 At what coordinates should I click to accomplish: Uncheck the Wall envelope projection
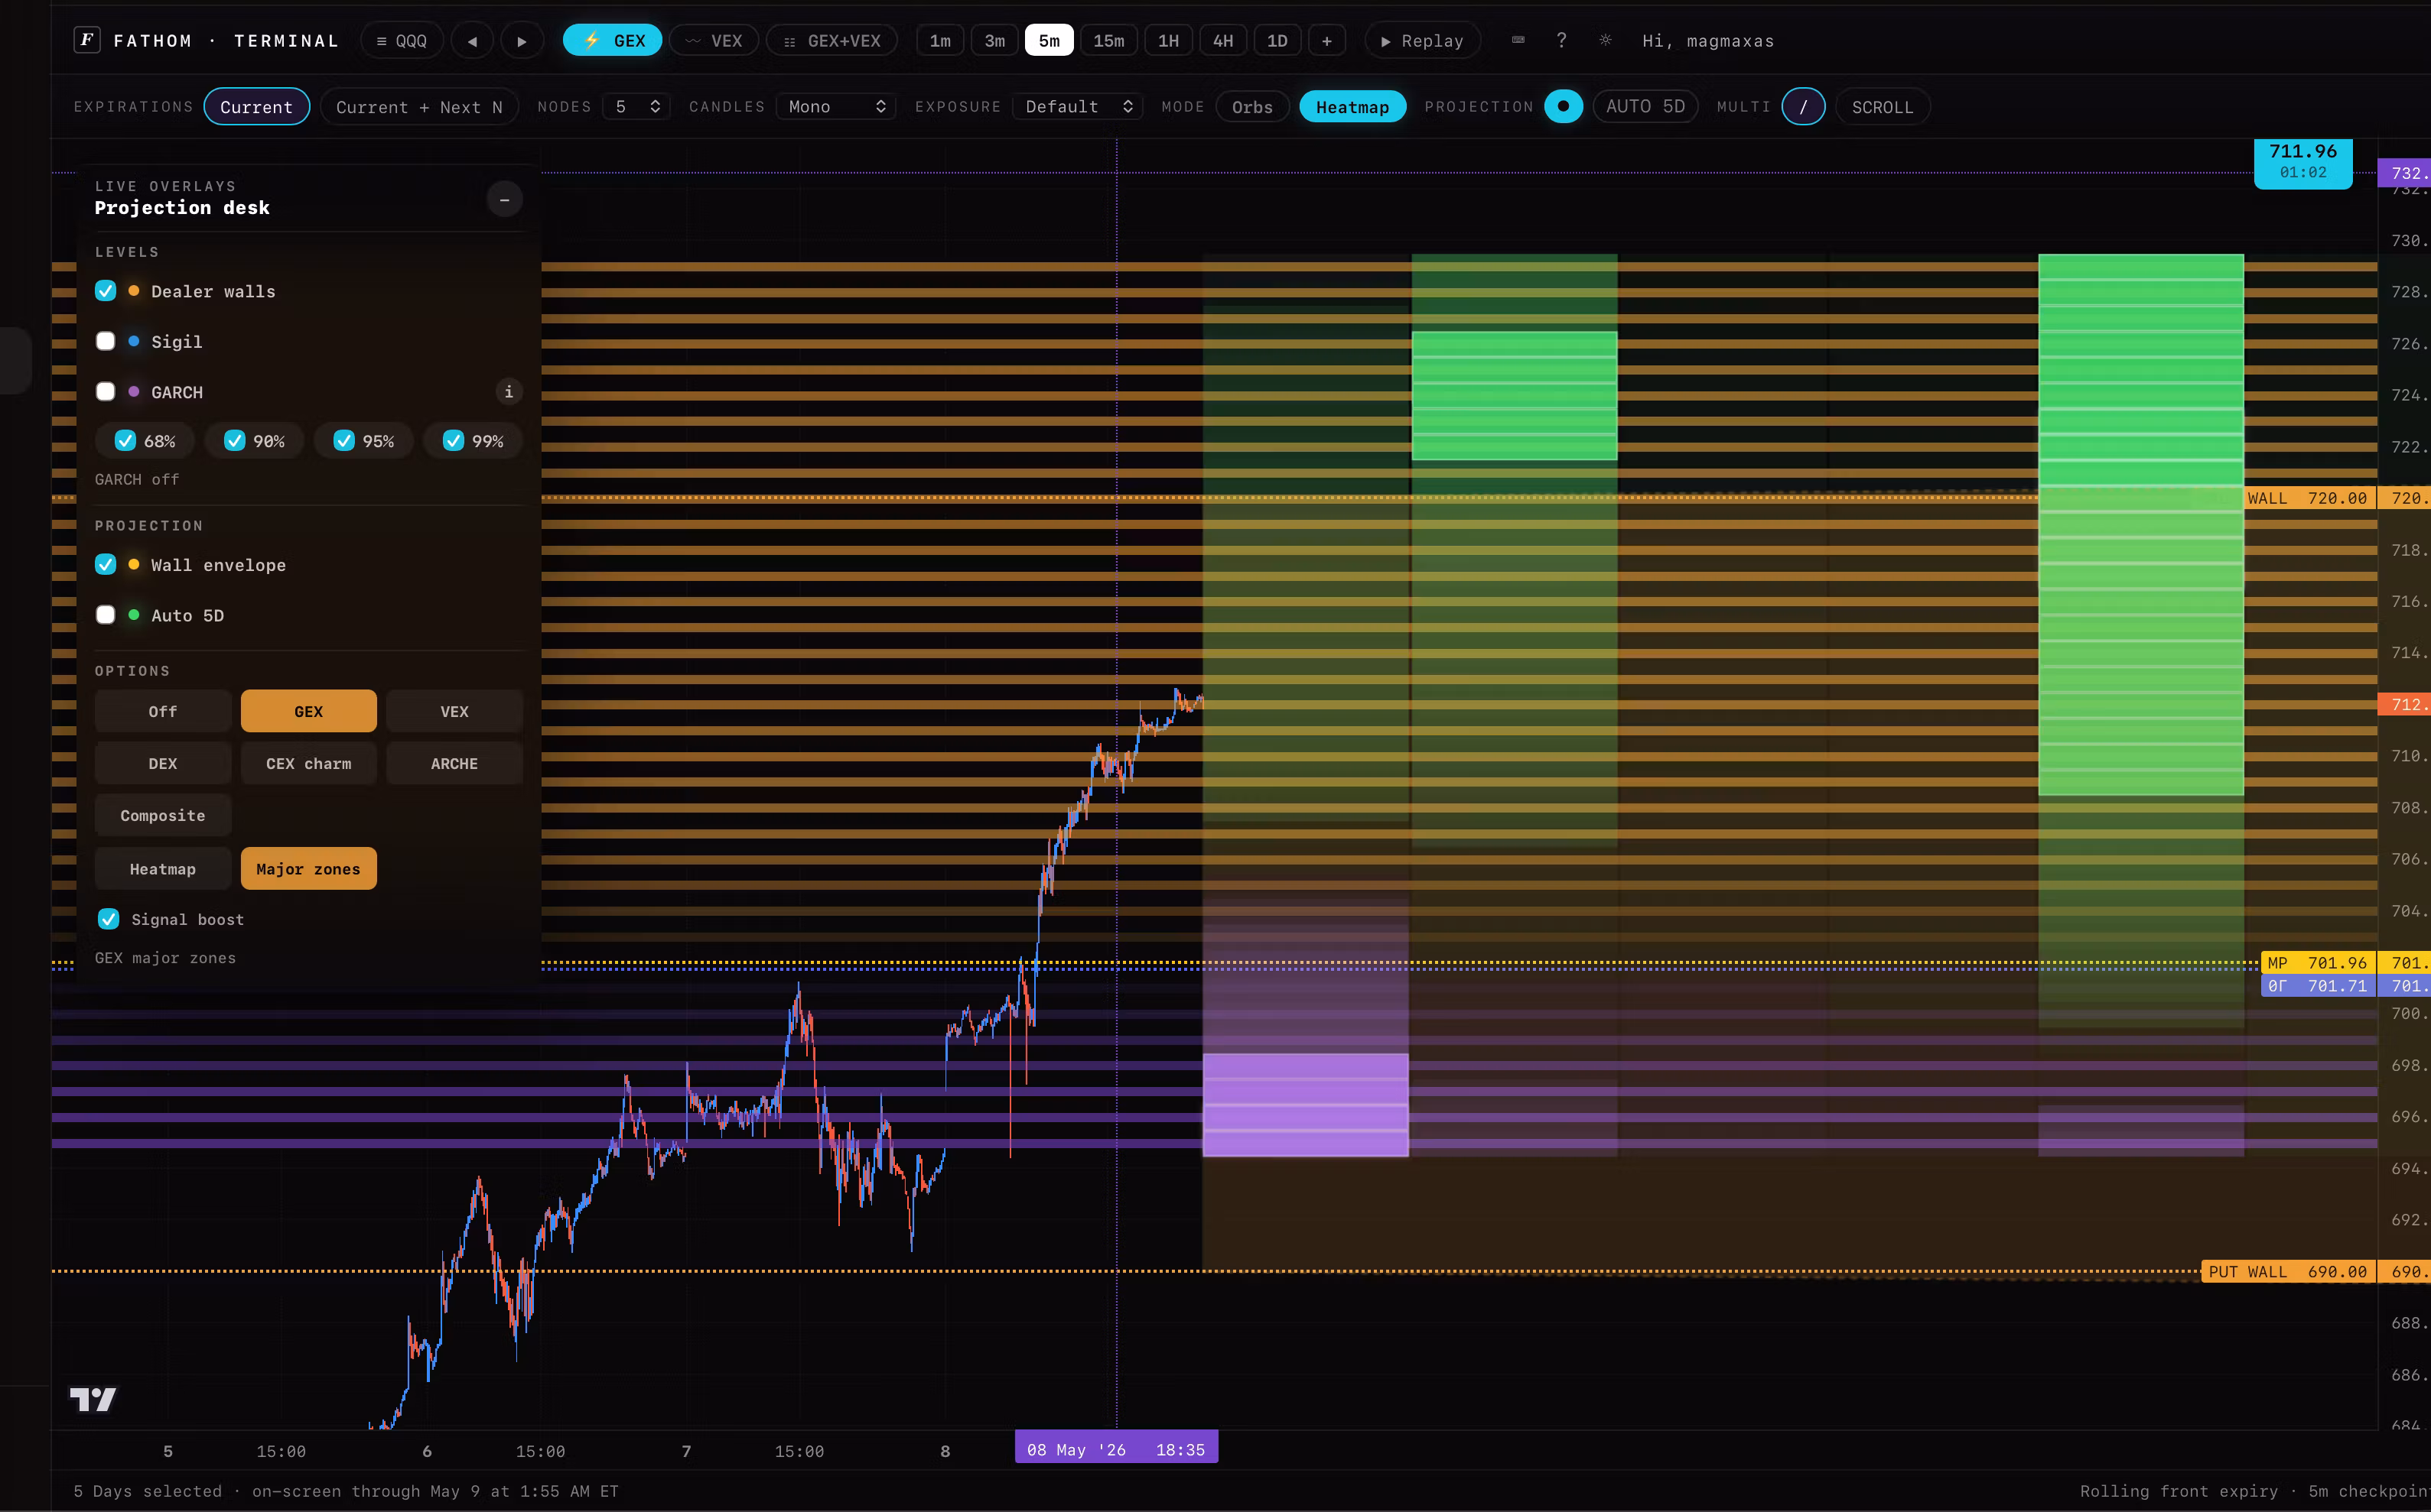[105, 564]
